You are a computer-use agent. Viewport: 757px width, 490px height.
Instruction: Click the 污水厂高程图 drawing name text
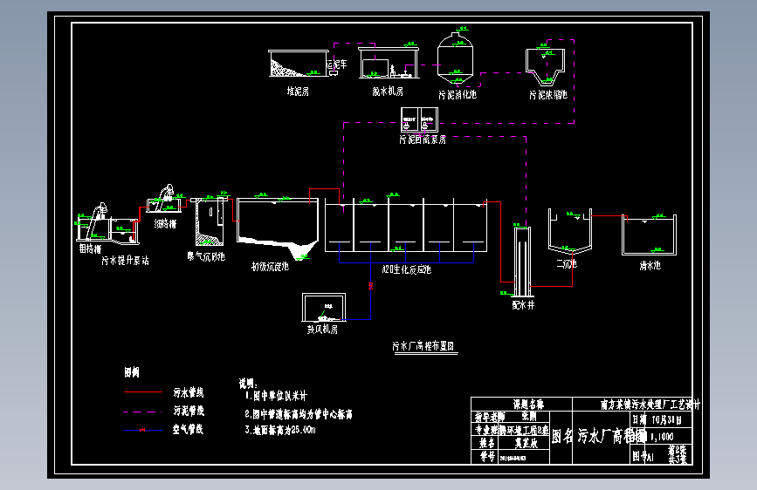click(x=611, y=436)
